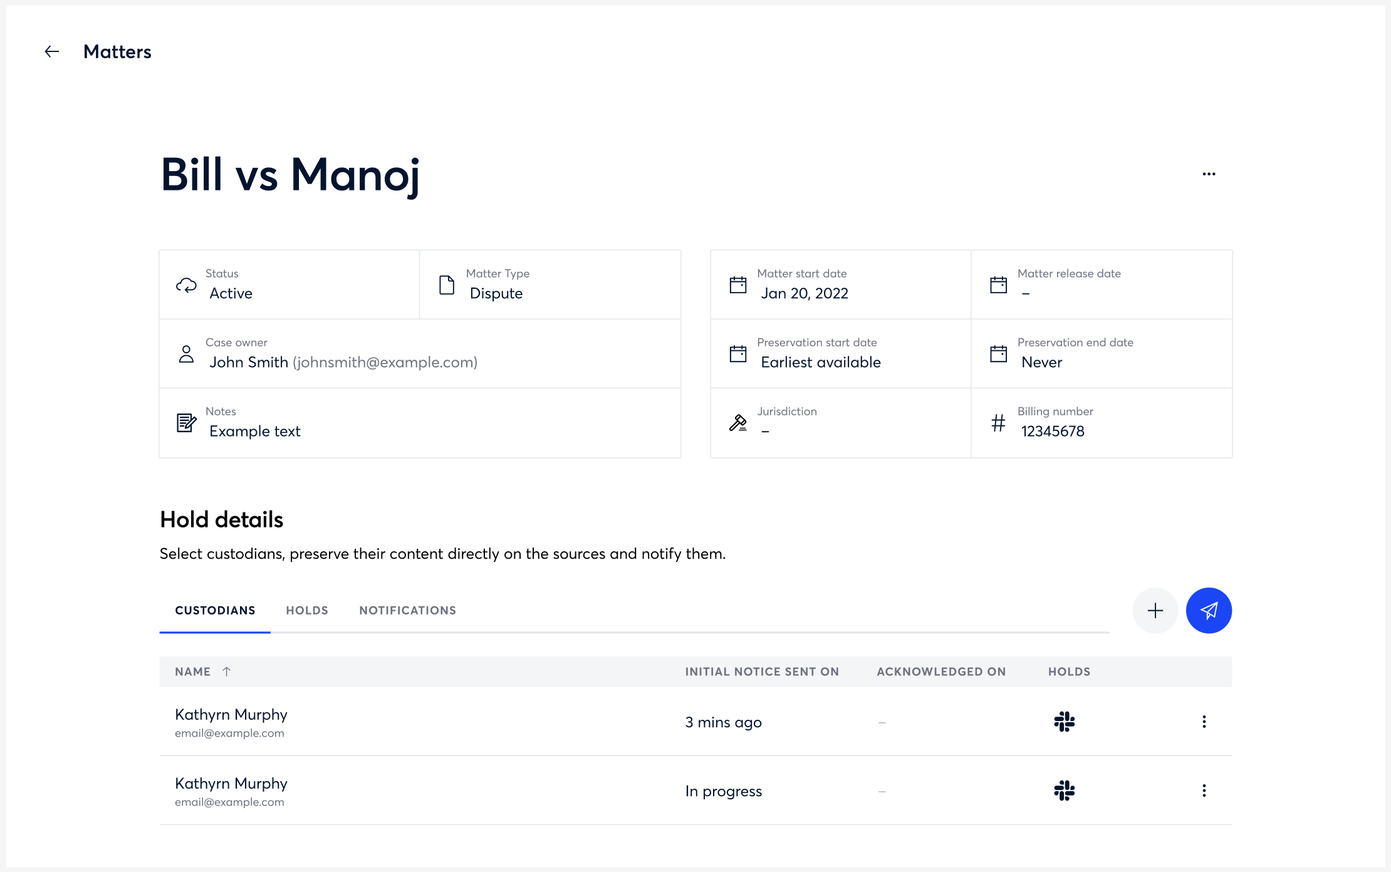
Task: Click the Jurisdiction gavel icon
Action: 738,423
